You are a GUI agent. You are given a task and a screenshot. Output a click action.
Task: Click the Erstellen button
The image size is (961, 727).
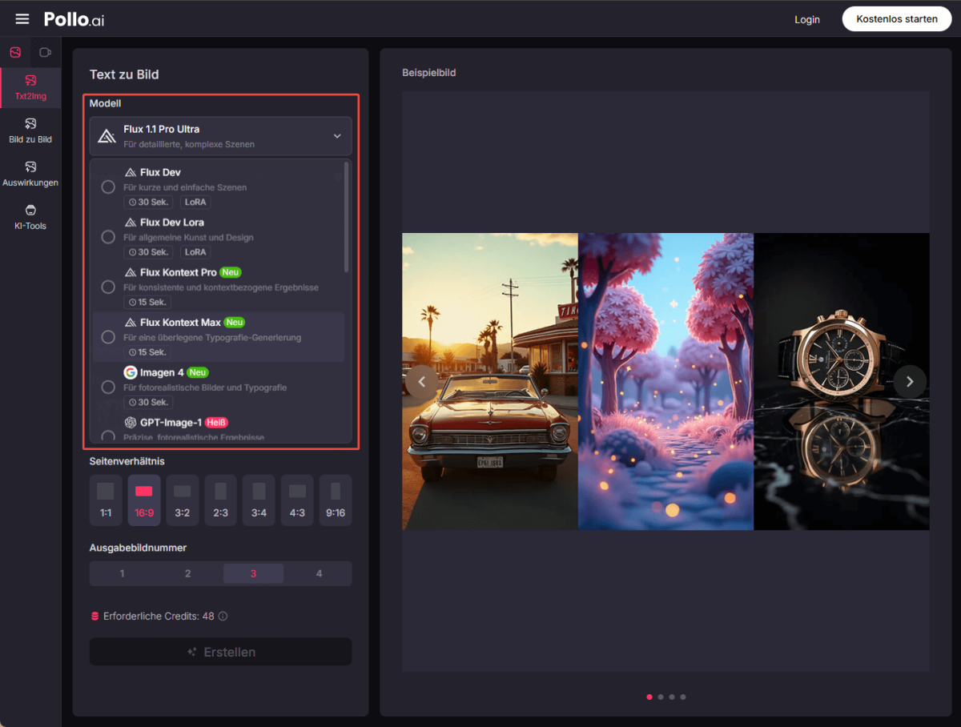(x=220, y=652)
